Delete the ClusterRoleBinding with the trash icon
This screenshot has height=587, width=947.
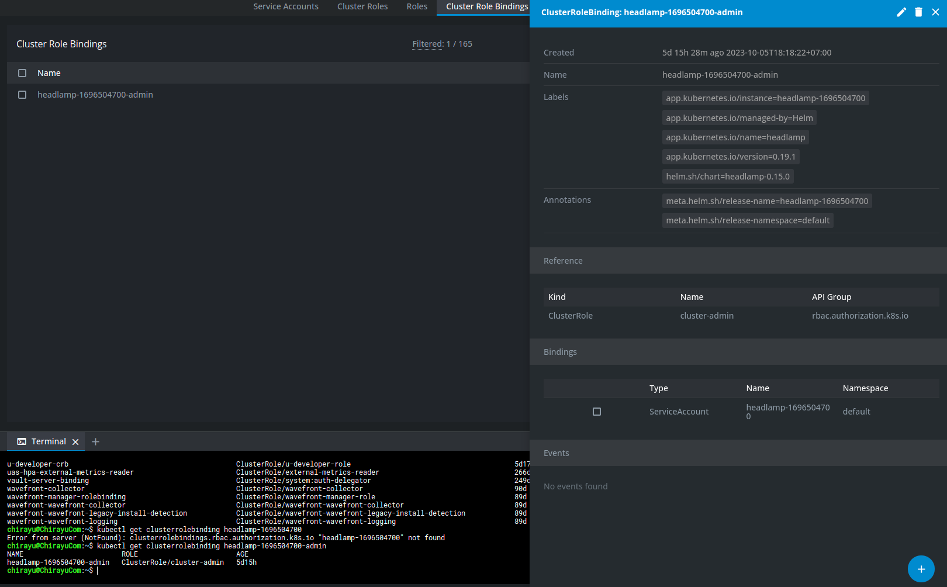click(x=918, y=12)
